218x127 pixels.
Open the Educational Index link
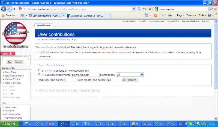14,76
